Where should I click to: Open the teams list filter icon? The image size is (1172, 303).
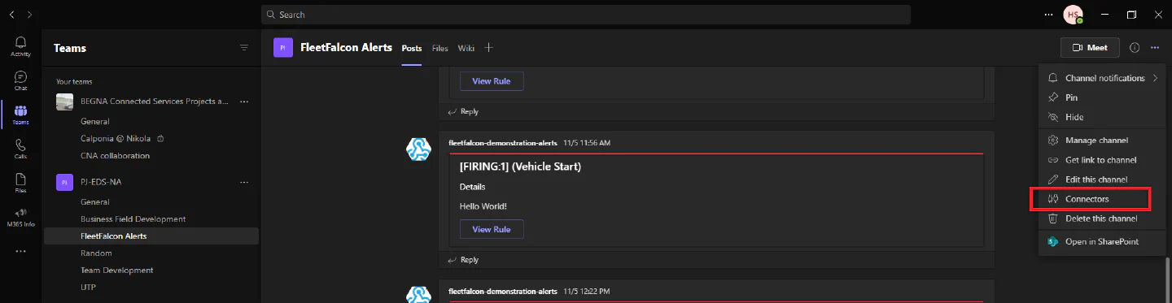pos(243,48)
